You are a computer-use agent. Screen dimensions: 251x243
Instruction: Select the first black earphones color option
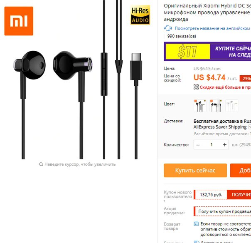coord(200,106)
